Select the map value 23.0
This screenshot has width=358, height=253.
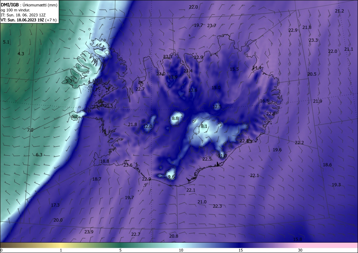(x=161, y=74)
